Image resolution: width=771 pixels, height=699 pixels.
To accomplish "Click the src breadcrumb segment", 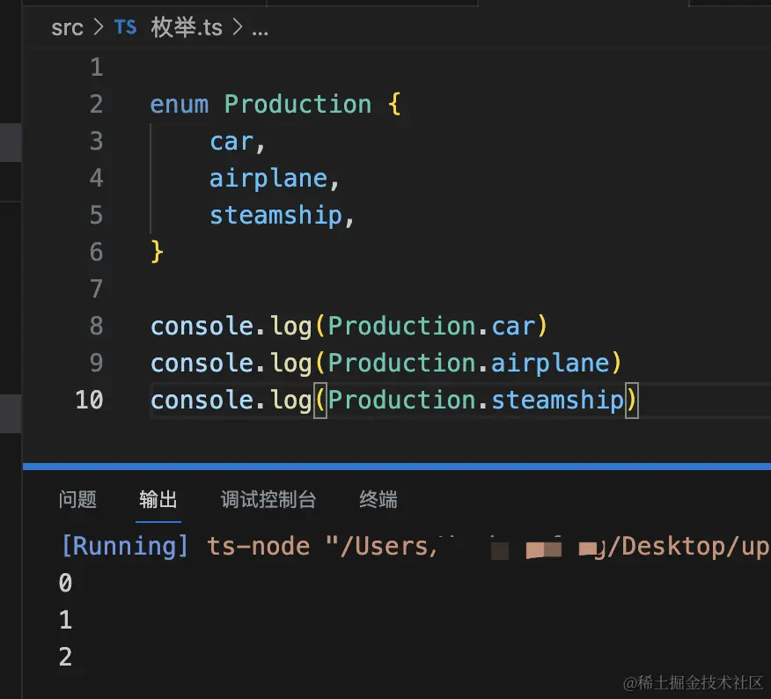I will click(x=67, y=28).
